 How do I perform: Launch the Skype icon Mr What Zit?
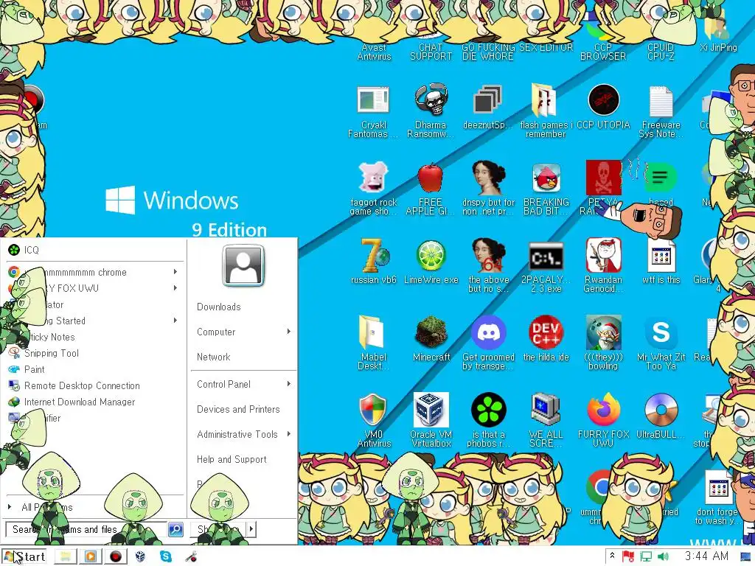(x=661, y=332)
